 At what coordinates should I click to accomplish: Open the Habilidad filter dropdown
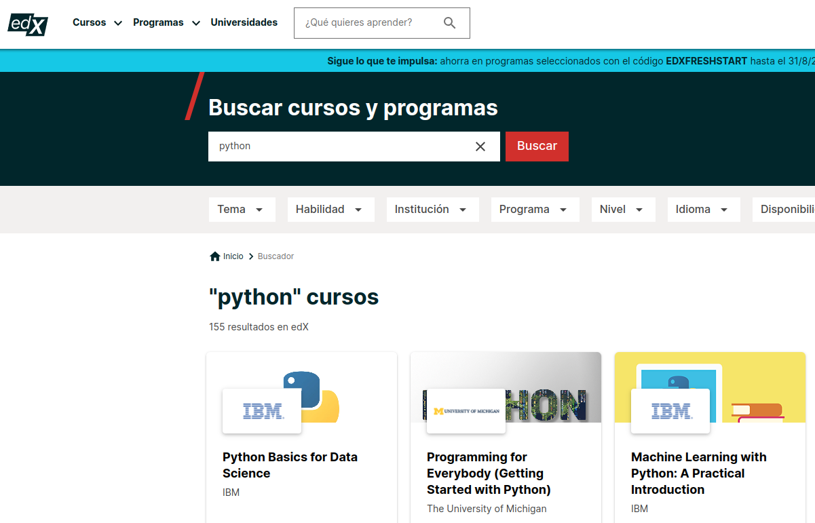pos(330,209)
